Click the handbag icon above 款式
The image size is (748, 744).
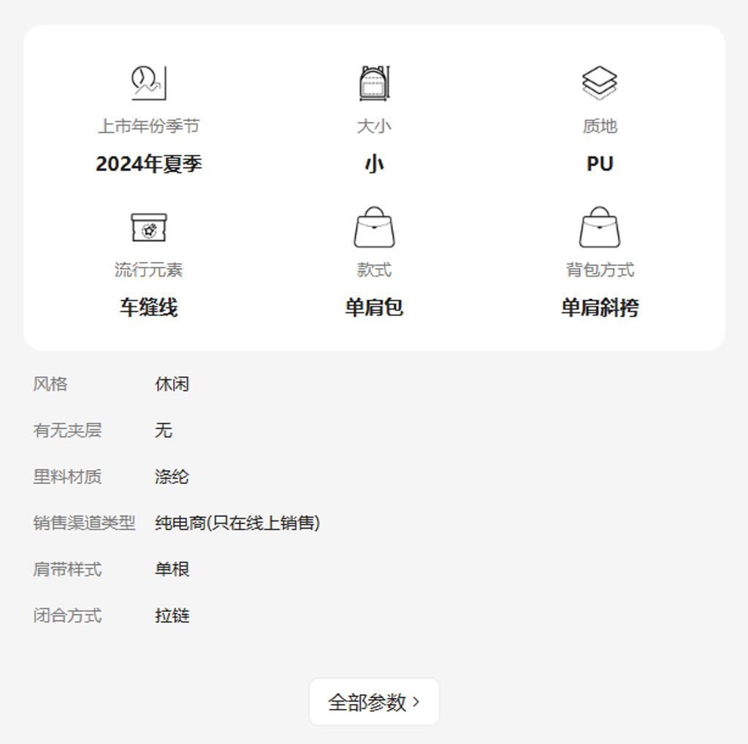click(x=375, y=227)
